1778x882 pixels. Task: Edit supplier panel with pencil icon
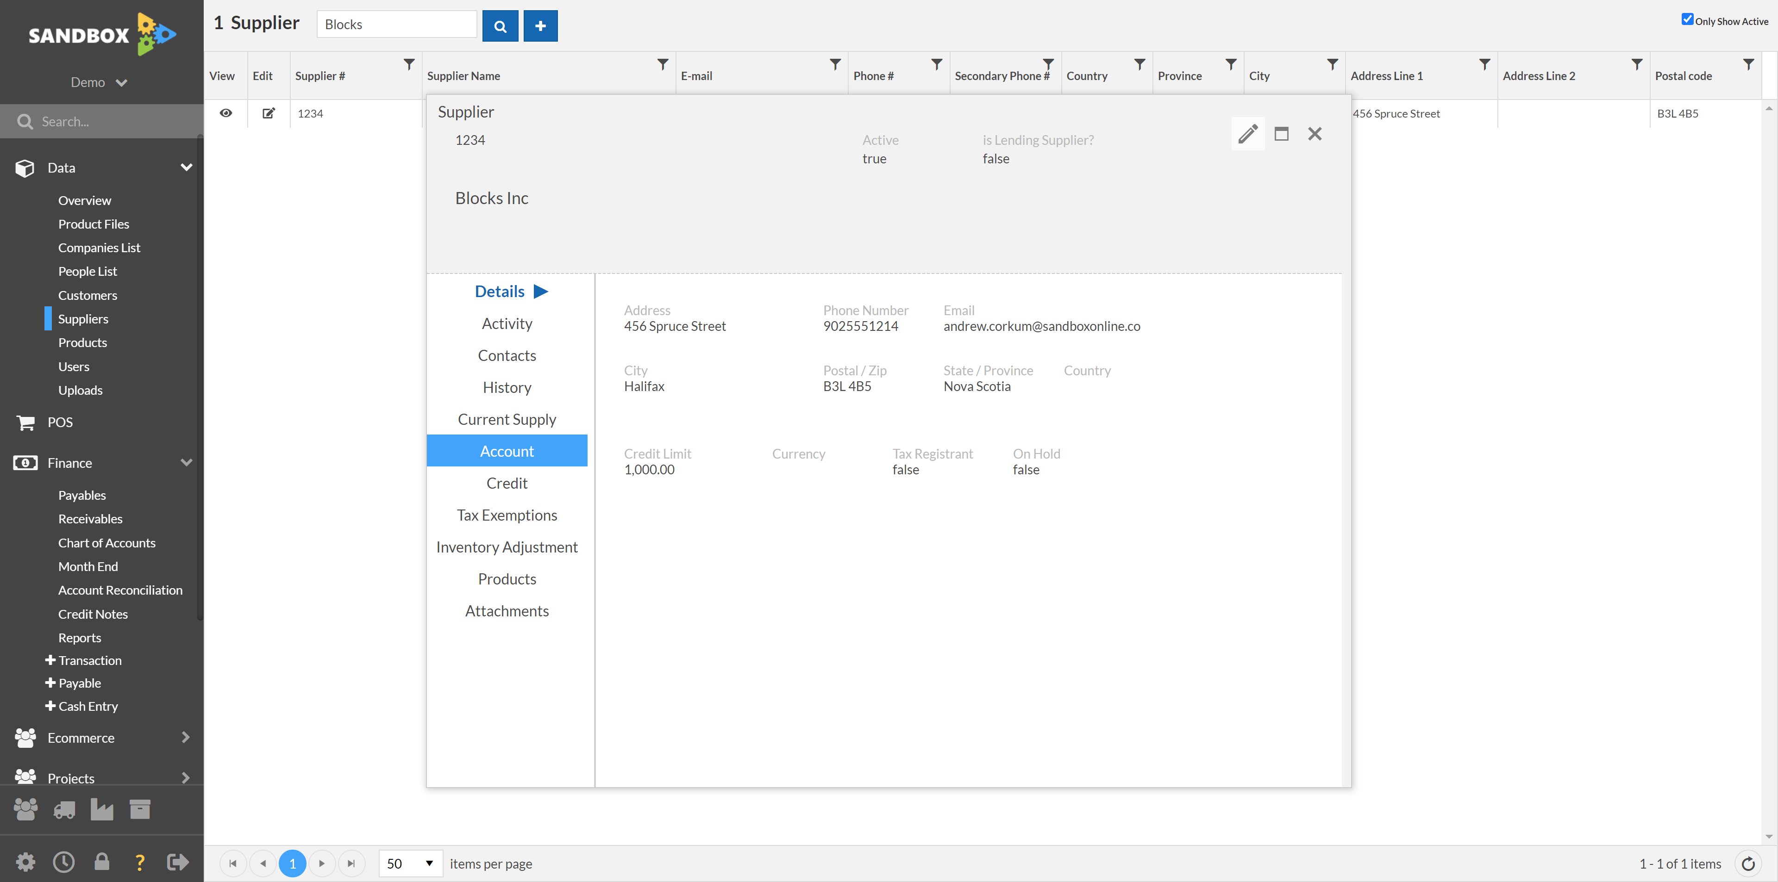click(x=1248, y=134)
